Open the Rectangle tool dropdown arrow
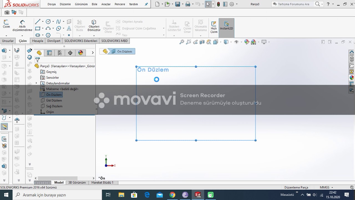 point(42,28)
